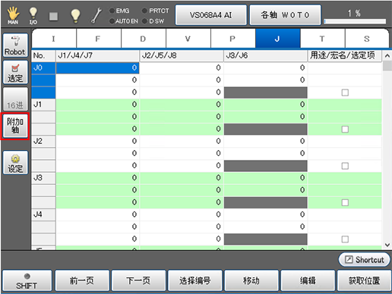Select the J variable tab
392x294 pixels.
[278, 39]
